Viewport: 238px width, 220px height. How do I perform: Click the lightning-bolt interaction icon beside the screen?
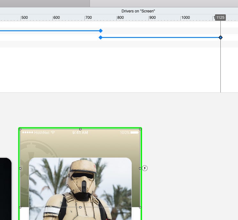pos(145,168)
